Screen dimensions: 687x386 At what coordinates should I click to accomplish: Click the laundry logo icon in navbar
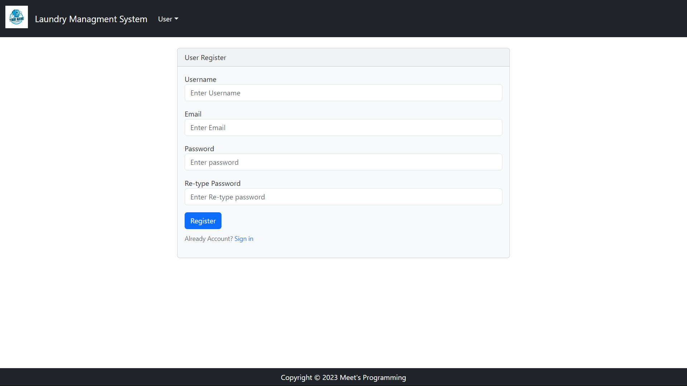tap(16, 17)
